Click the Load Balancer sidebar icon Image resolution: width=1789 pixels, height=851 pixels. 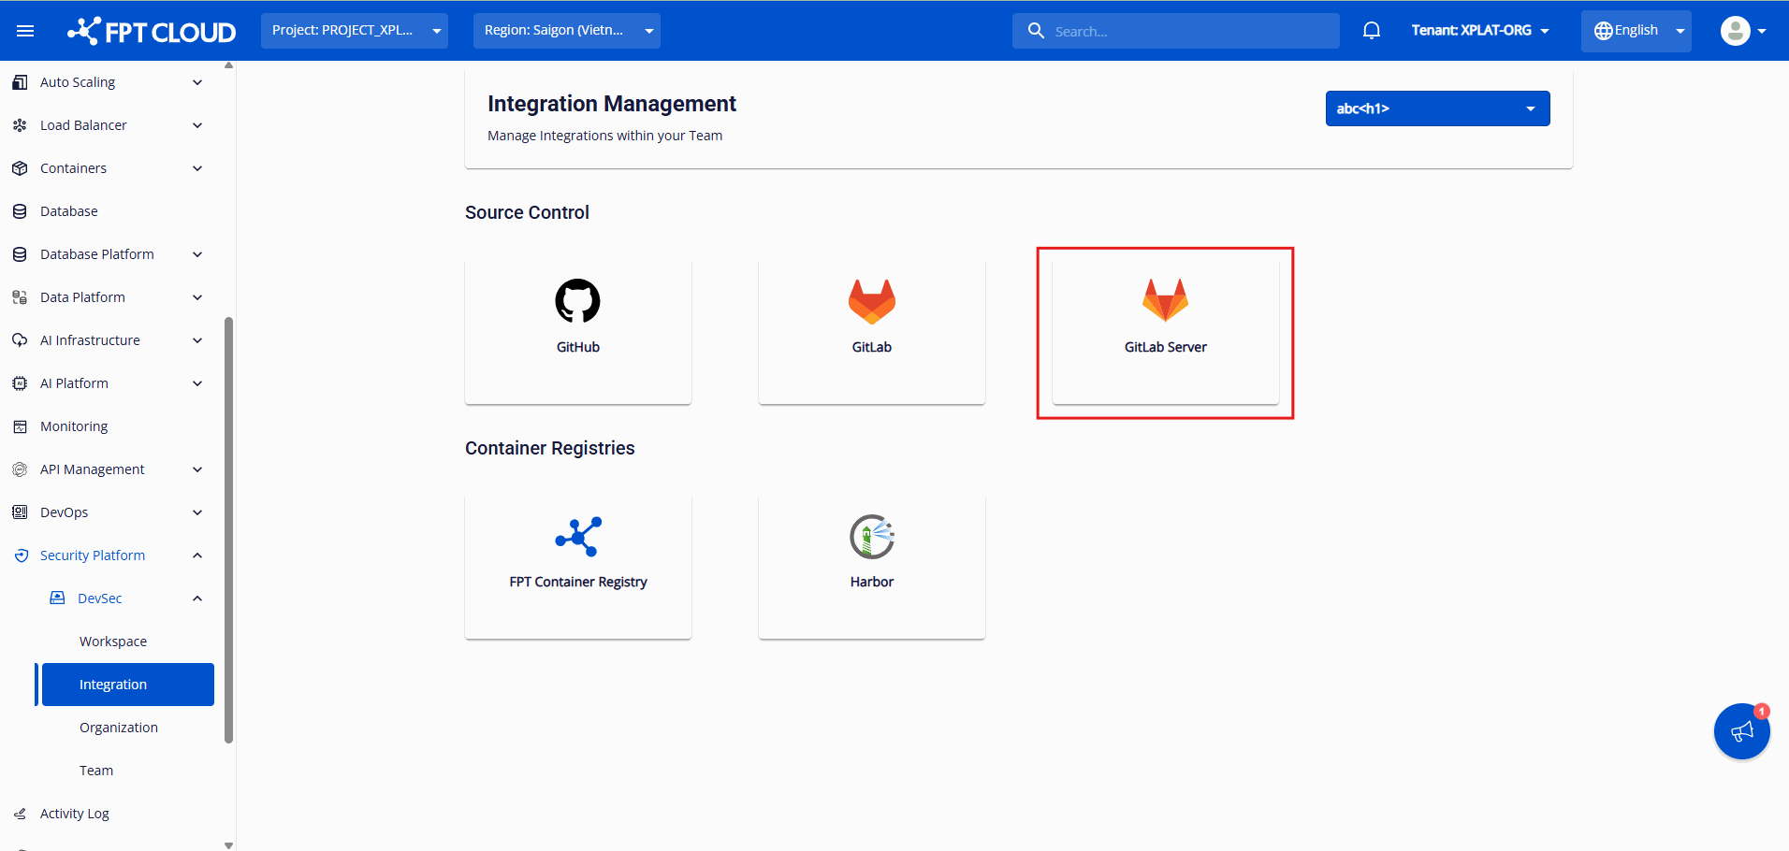pyautogui.click(x=20, y=125)
